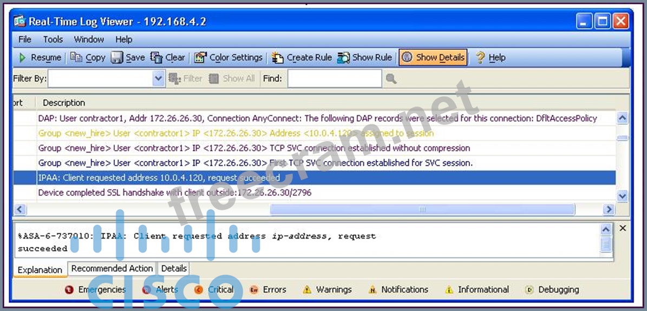Viewport: 647px width, 311px height.
Task: Switch to the Recommended Action tab
Action: [x=112, y=268]
